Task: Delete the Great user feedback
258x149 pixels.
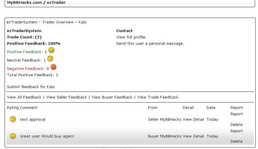Action: [x=237, y=141]
